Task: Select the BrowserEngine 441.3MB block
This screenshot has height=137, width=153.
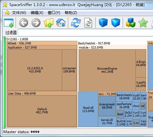Action: [107, 70]
